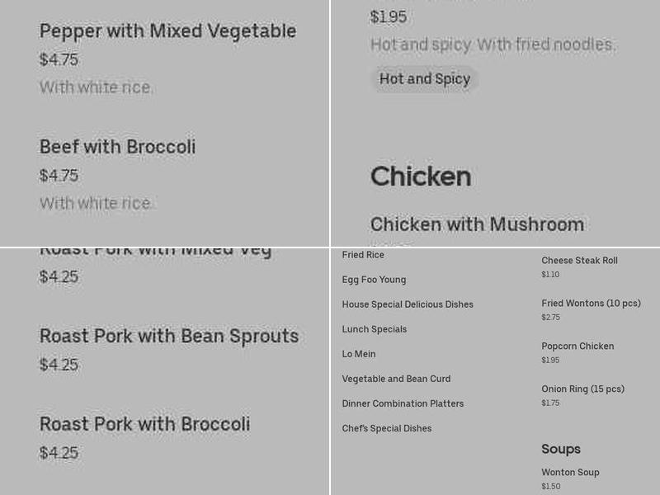
Task: Open Vegetable and Bean Curd category
Action: [396, 379]
